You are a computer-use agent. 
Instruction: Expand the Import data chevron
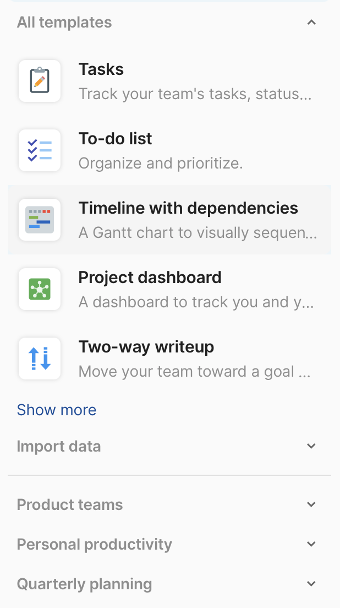pyautogui.click(x=311, y=446)
